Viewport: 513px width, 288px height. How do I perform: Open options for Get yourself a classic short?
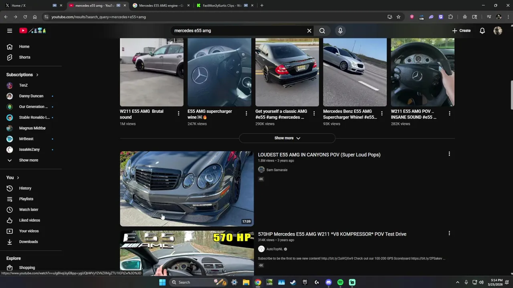coord(314,114)
